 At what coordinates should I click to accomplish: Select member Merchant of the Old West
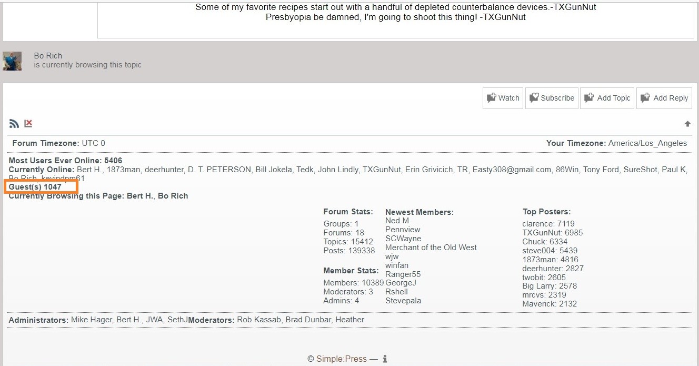click(431, 248)
